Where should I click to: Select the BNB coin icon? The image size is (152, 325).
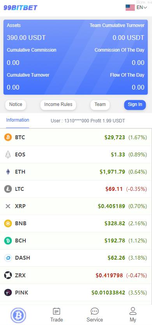pyautogui.click(x=8, y=223)
